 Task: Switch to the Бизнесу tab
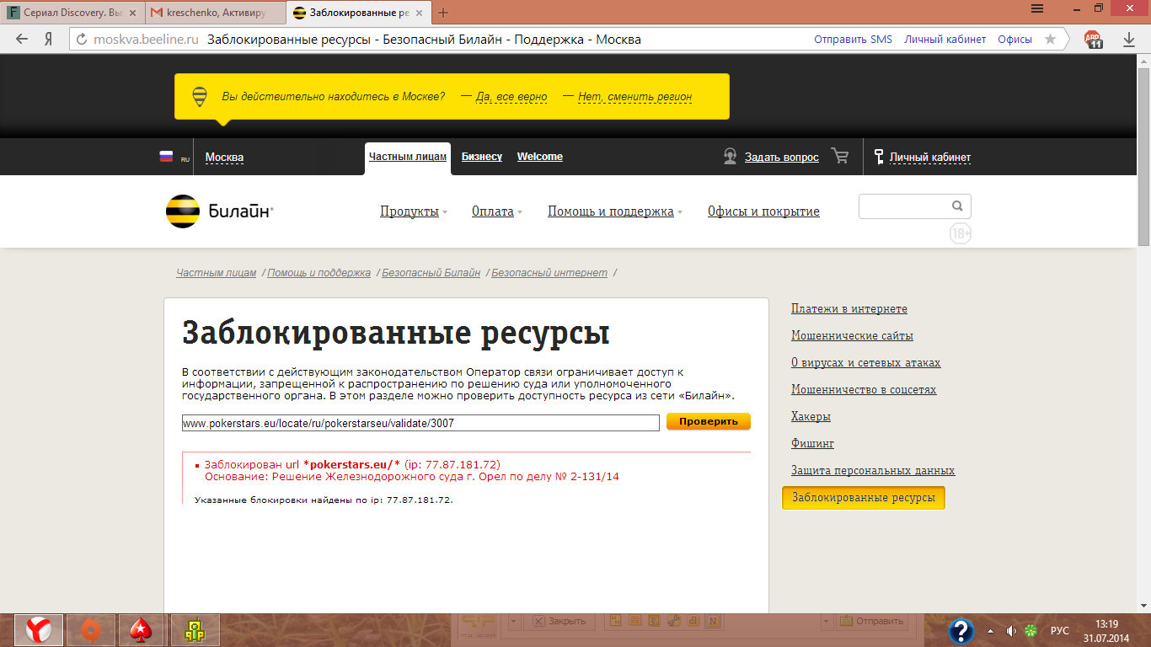(x=482, y=157)
